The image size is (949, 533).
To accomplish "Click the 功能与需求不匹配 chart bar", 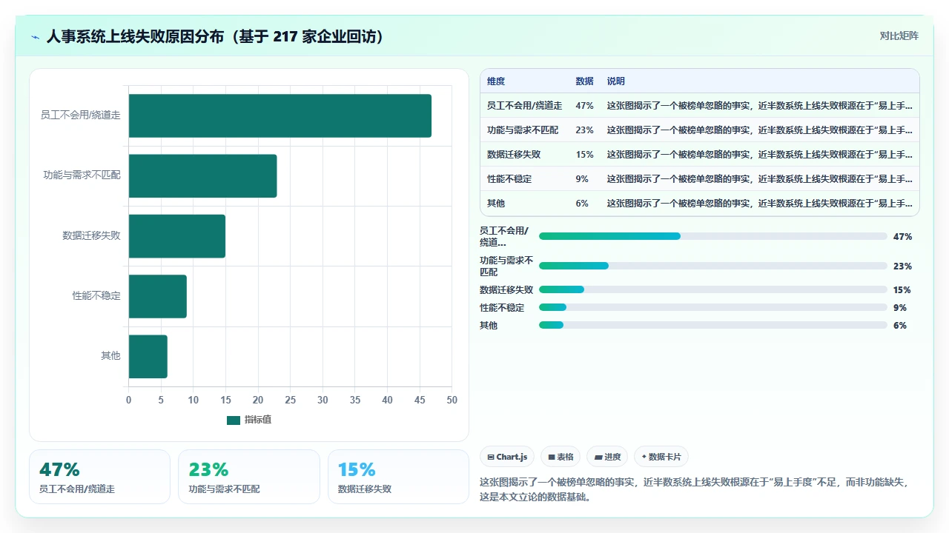I will click(x=202, y=176).
